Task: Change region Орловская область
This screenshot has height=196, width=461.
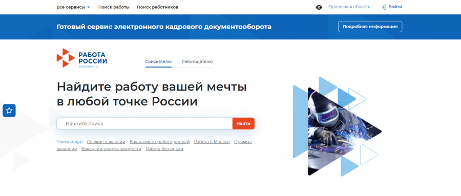Action: [x=349, y=7]
